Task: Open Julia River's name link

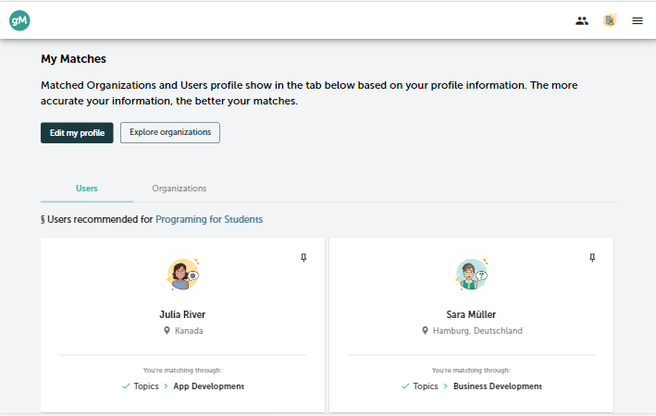Action: pos(182,314)
